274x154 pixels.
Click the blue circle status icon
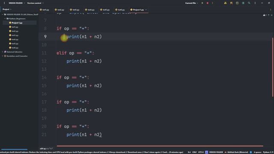point(251,152)
